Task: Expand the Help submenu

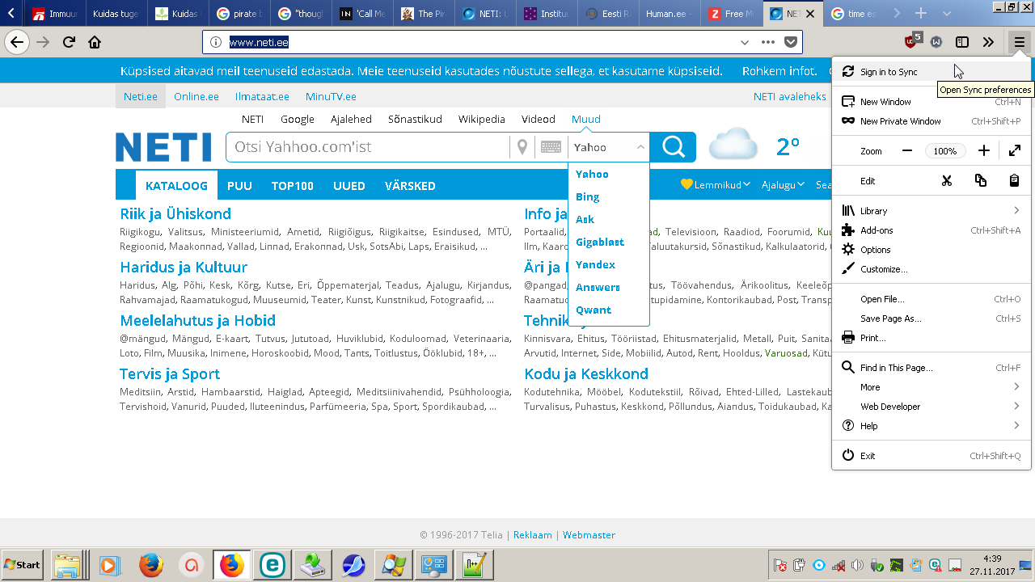Action: coord(931,426)
